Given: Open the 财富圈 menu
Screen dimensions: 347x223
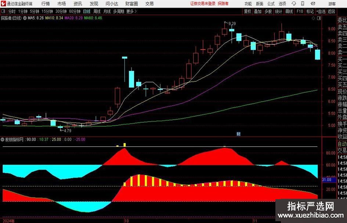Looking at the screenshot, I should [x=131, y=4].
